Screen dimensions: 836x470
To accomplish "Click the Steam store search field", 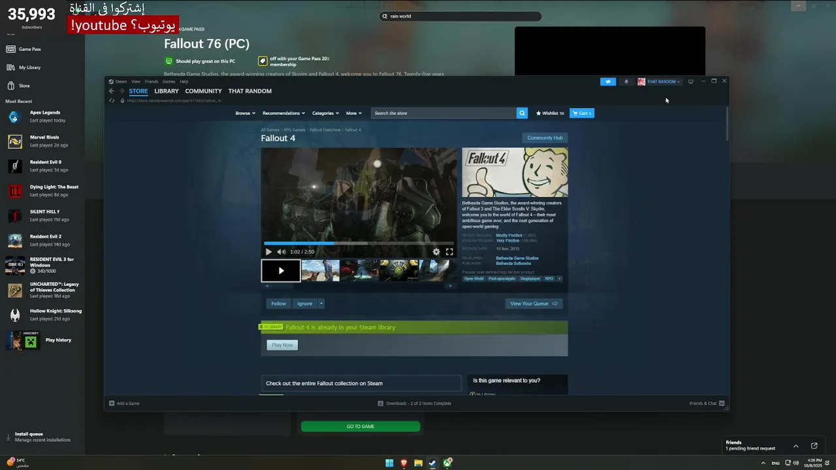I will (444, 113).
